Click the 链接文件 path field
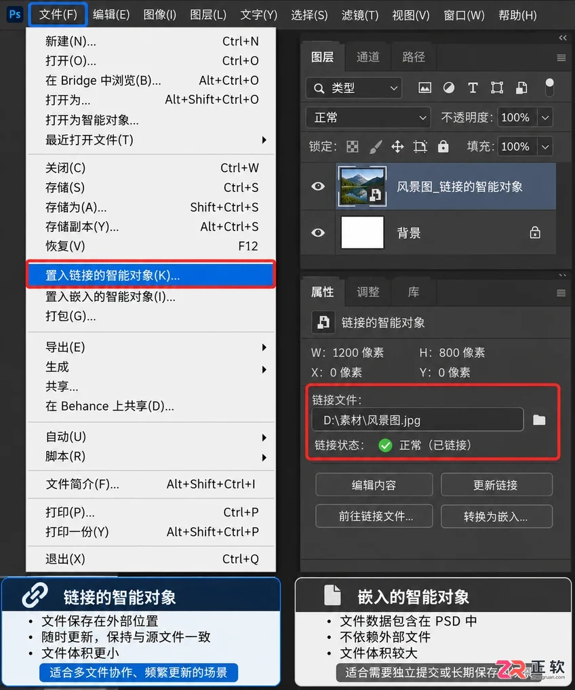575x690 pixels. pos(417,420)
